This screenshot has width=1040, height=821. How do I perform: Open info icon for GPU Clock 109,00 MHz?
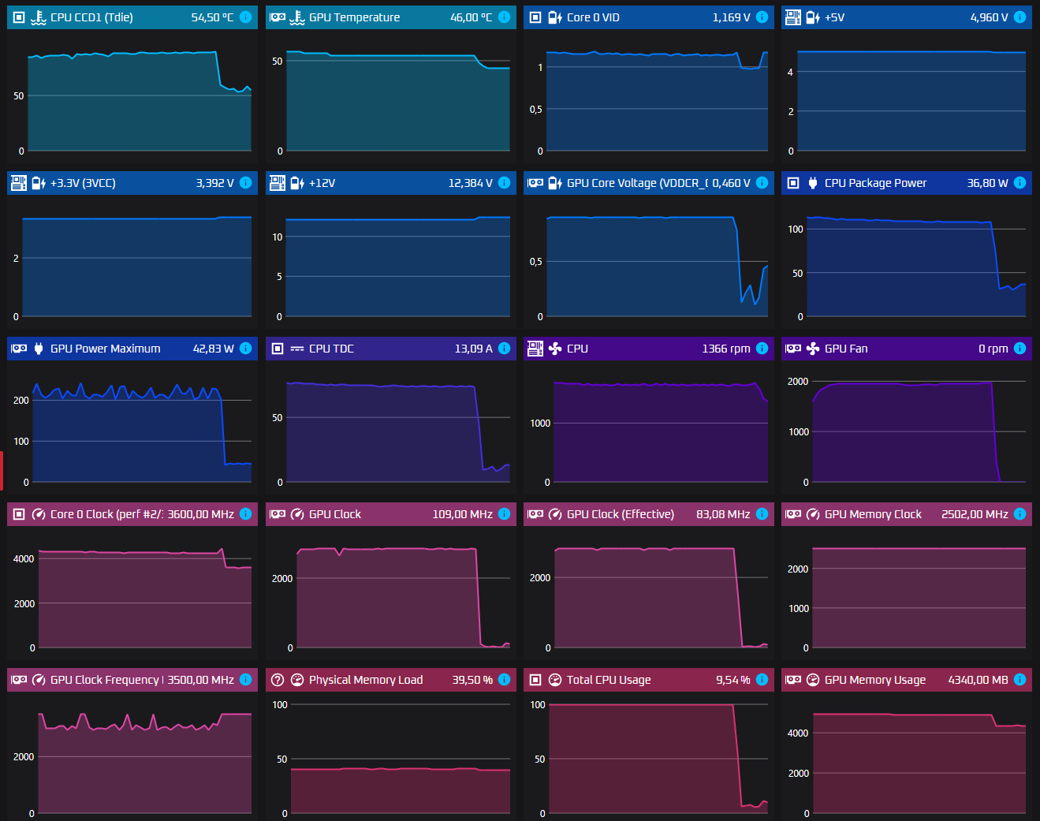coord(505,514)
